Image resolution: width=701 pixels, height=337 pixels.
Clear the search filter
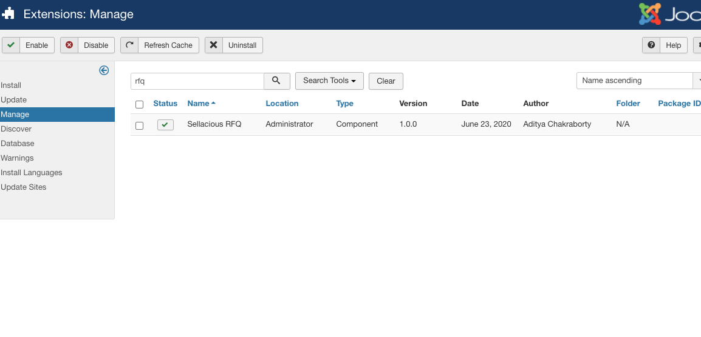point(386,81)
